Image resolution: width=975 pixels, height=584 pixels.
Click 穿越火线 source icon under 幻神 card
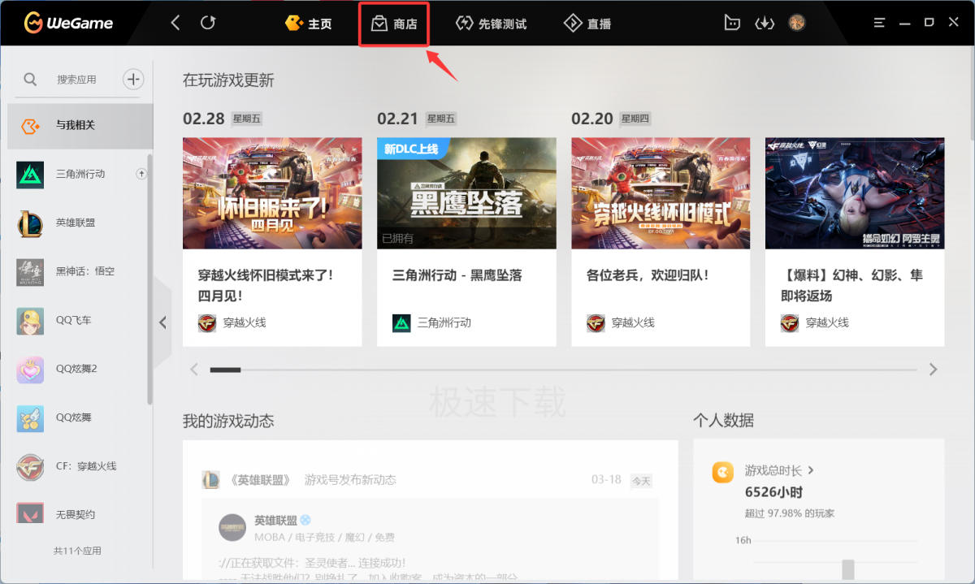(790, 322)
